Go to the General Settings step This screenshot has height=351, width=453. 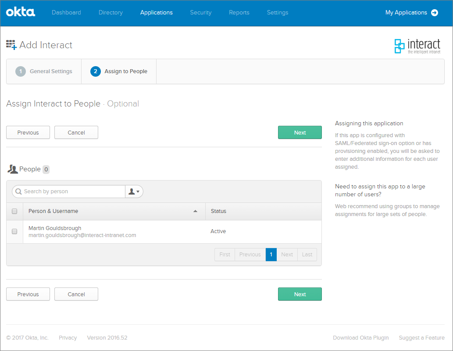[x=44, y=71]
